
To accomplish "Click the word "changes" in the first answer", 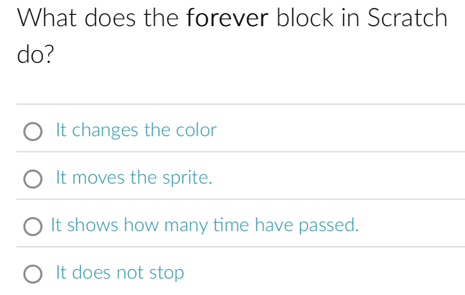I will [x=105, y=130].
